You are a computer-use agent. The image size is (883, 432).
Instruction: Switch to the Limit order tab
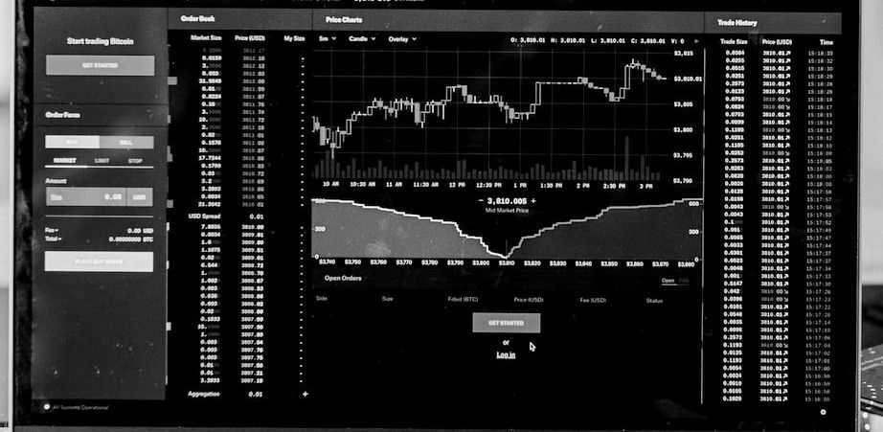[102, 161]
